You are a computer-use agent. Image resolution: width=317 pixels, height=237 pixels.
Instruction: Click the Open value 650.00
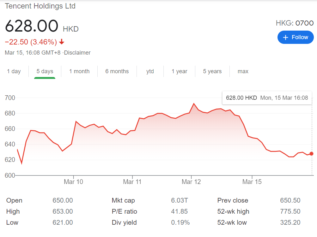pos(63,200)
